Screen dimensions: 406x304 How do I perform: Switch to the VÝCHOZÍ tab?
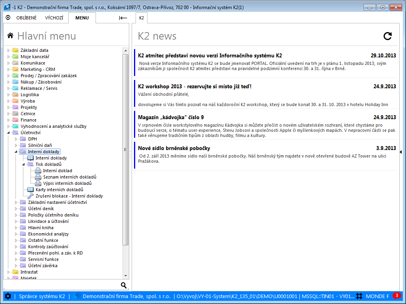click(54, 18)
